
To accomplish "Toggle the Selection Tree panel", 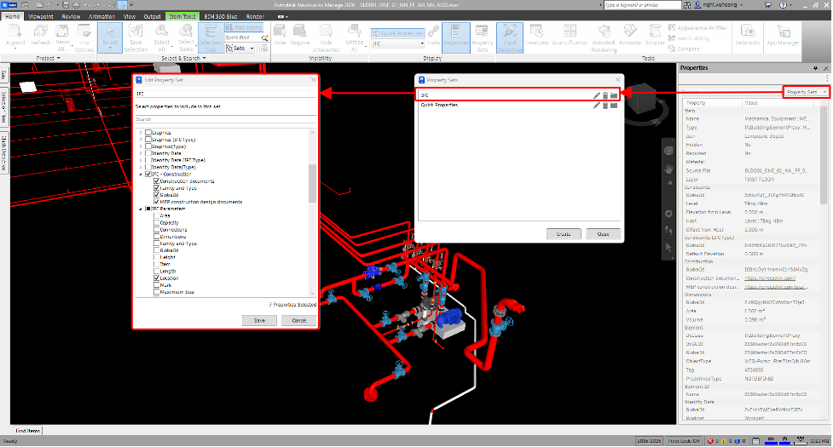I will pos(211,37).
